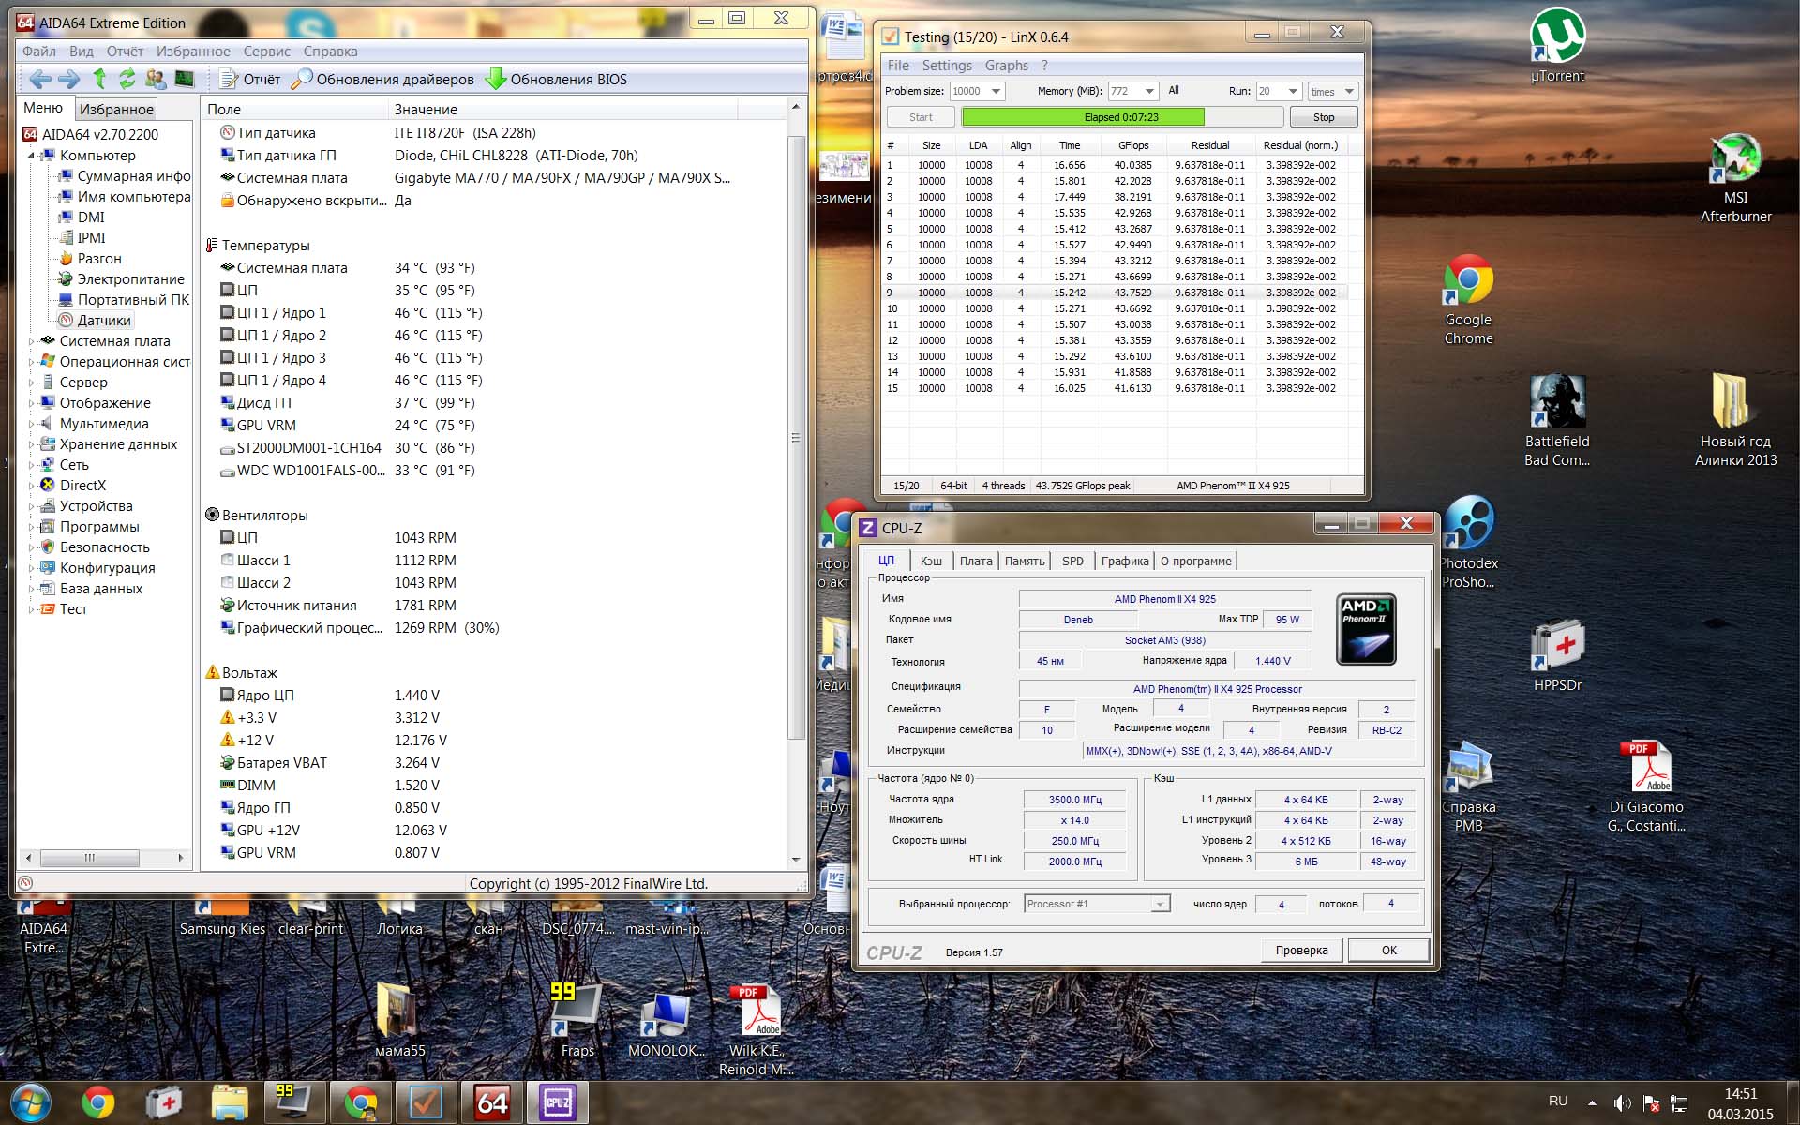Click the LinX elapsed time progress bar
1800x1125 pixels.
1121,117
